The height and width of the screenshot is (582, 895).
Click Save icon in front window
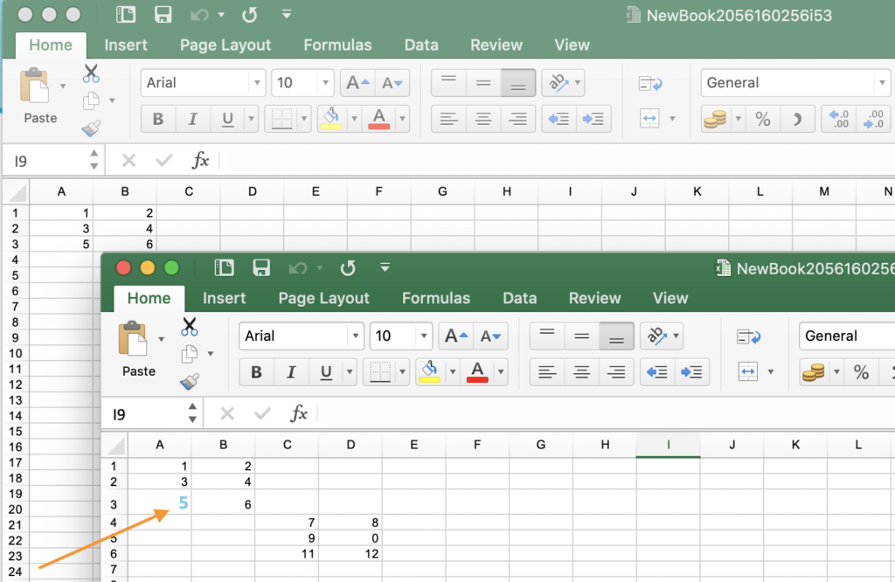[x=261, y=267]
